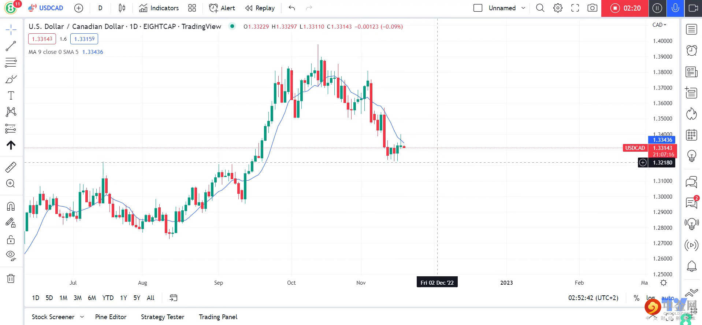Image resolution: width=702 pixels, height=325 pixels.
Task: Click the Indicators button
Action: (x=159, y=8)
